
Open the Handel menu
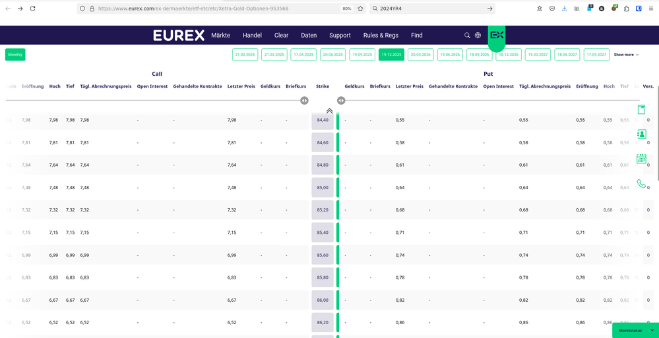pos(252,36)
